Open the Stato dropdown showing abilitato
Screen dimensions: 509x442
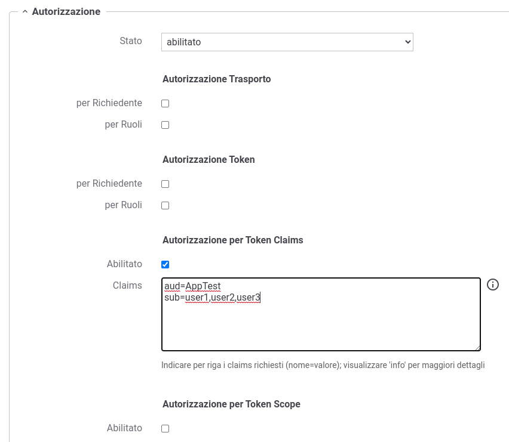point(287,42)
